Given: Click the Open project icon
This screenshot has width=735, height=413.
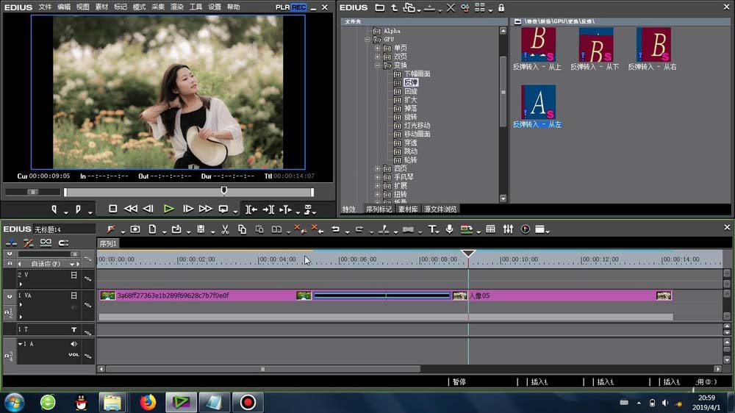Looking at the screenshot, I should (x=176, y=229).
